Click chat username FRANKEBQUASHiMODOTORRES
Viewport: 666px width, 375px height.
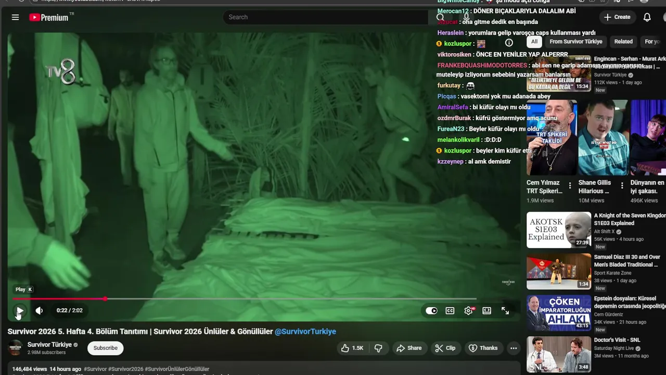(482, 66)
